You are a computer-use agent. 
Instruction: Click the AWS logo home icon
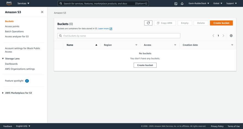pos(9,3)
